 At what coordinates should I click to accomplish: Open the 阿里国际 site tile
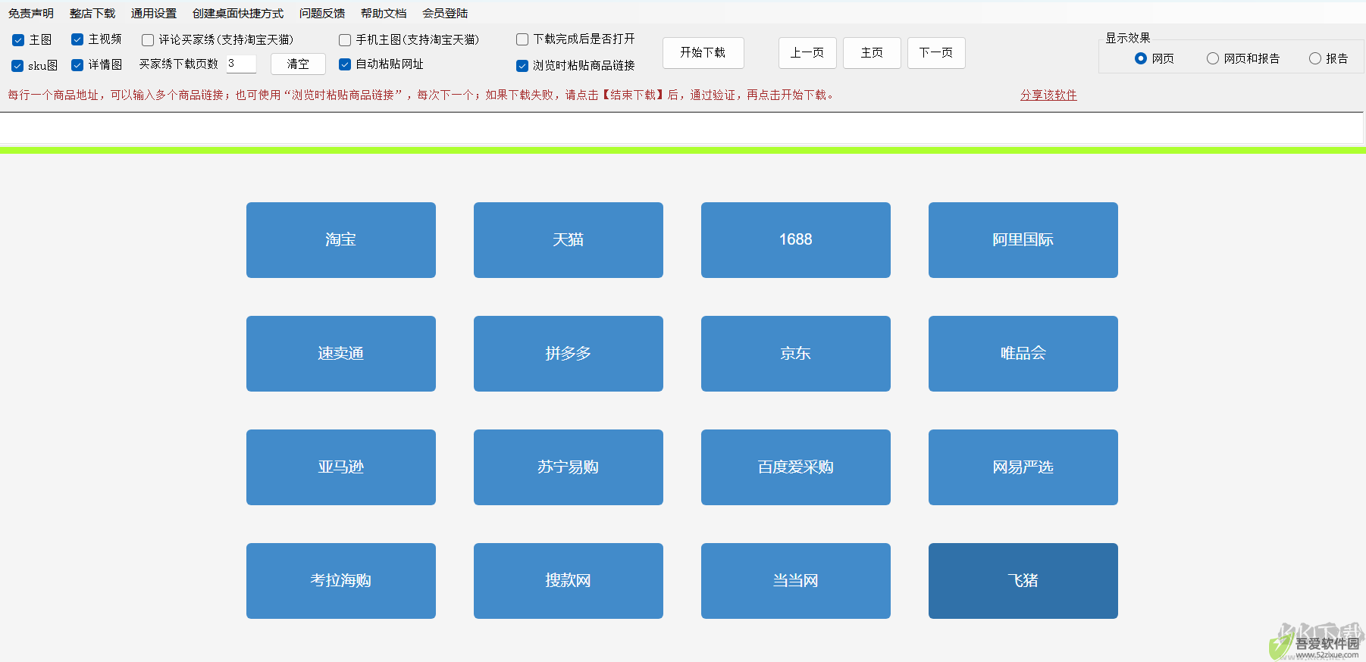pyautogui.click(x=1023, y=240)
